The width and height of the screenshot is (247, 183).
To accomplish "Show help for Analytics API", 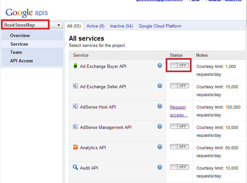I will [160, 147].
